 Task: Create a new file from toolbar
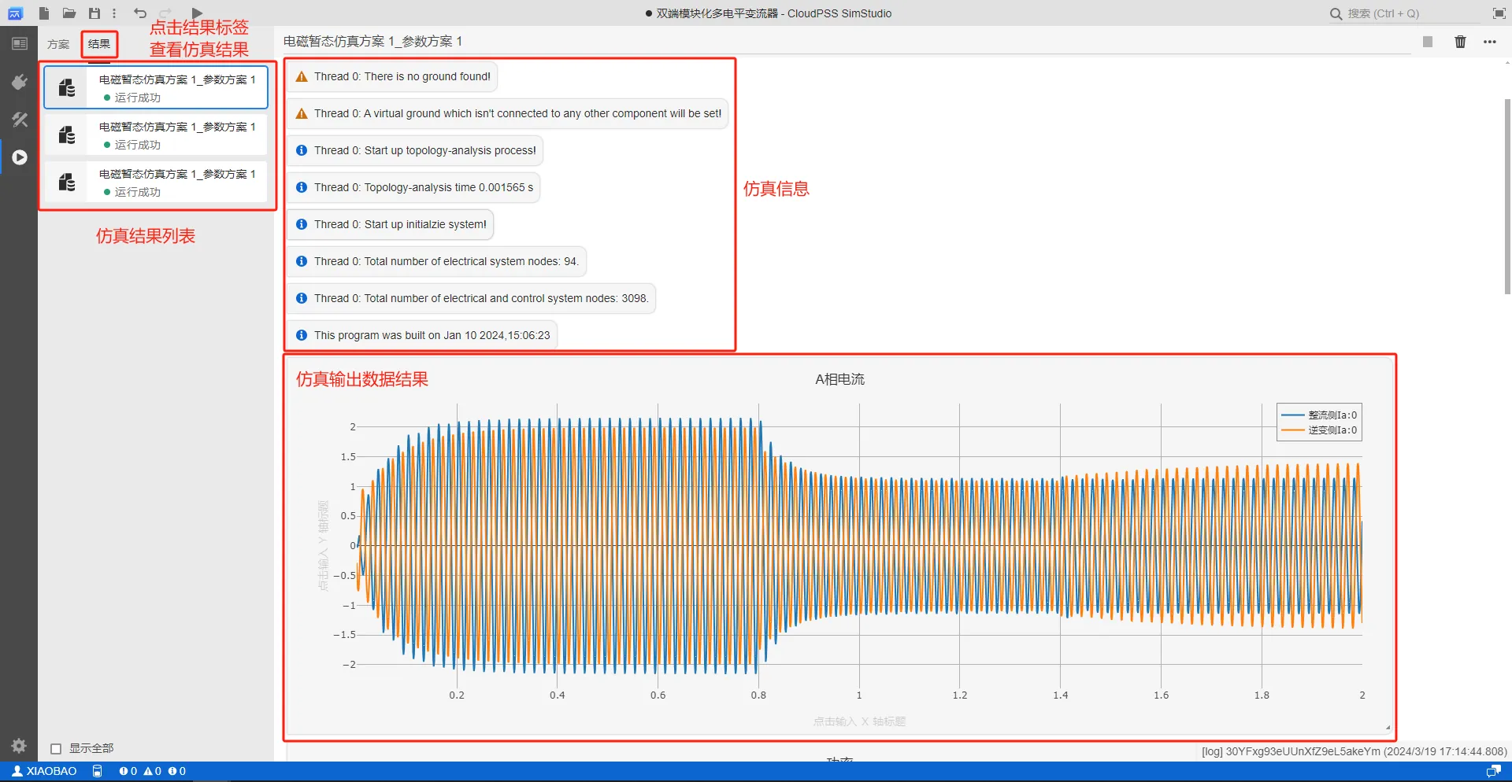coord(44,13)
